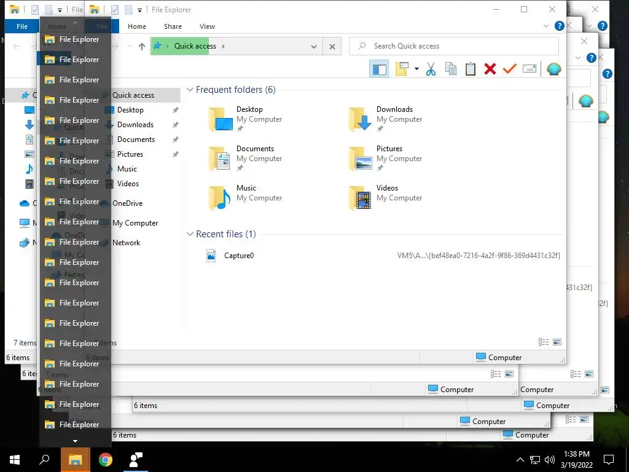Click New folder icon in front window title bar

[x=128, y=10]
